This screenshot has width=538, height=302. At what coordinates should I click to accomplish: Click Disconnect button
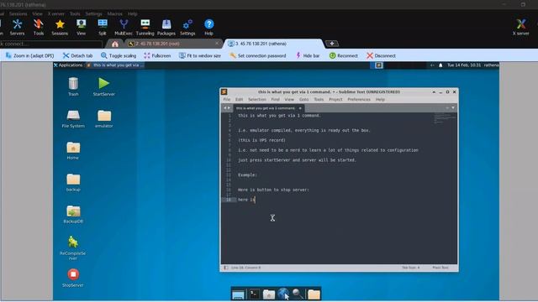[381, 55]
